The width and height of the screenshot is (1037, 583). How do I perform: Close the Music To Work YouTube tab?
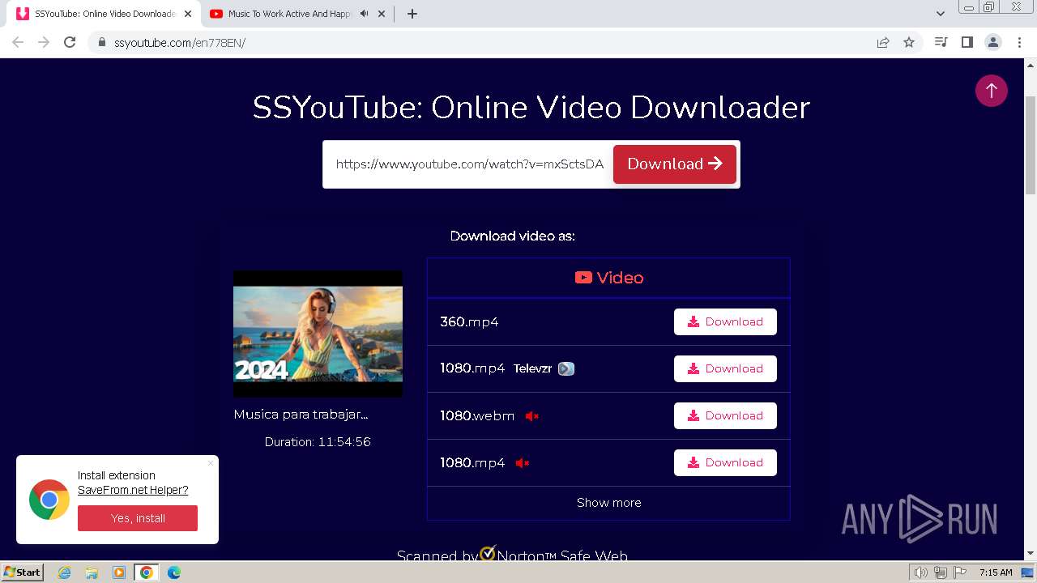coord(382,14)
